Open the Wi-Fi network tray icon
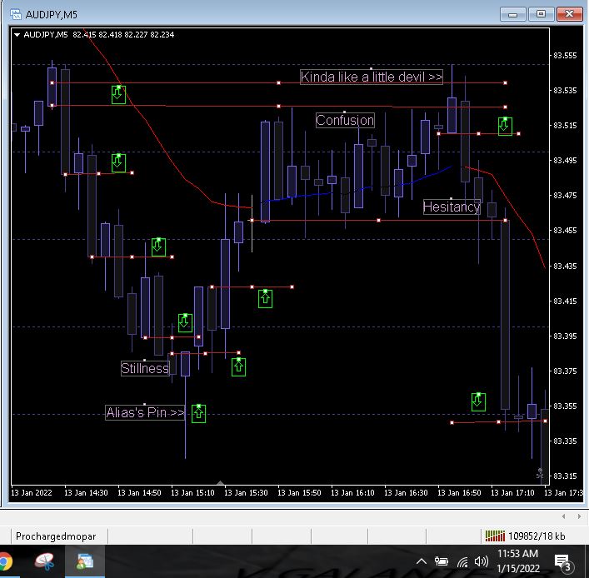The height and width of the screenshot is (578, 589). 463,562
